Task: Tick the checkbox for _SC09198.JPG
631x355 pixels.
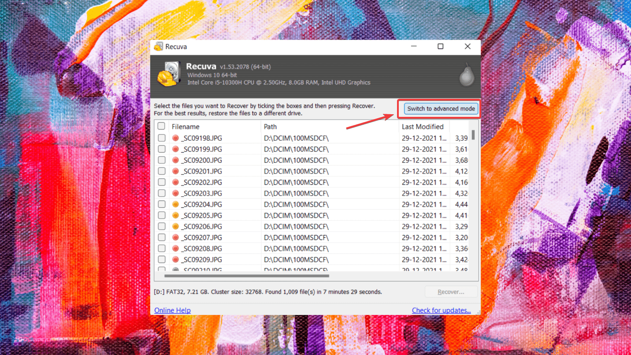Action: coord(162,138)
